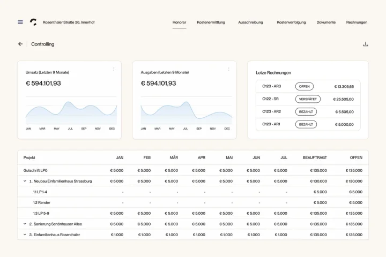Open the Kostenermittlung tab

point(211,22)
